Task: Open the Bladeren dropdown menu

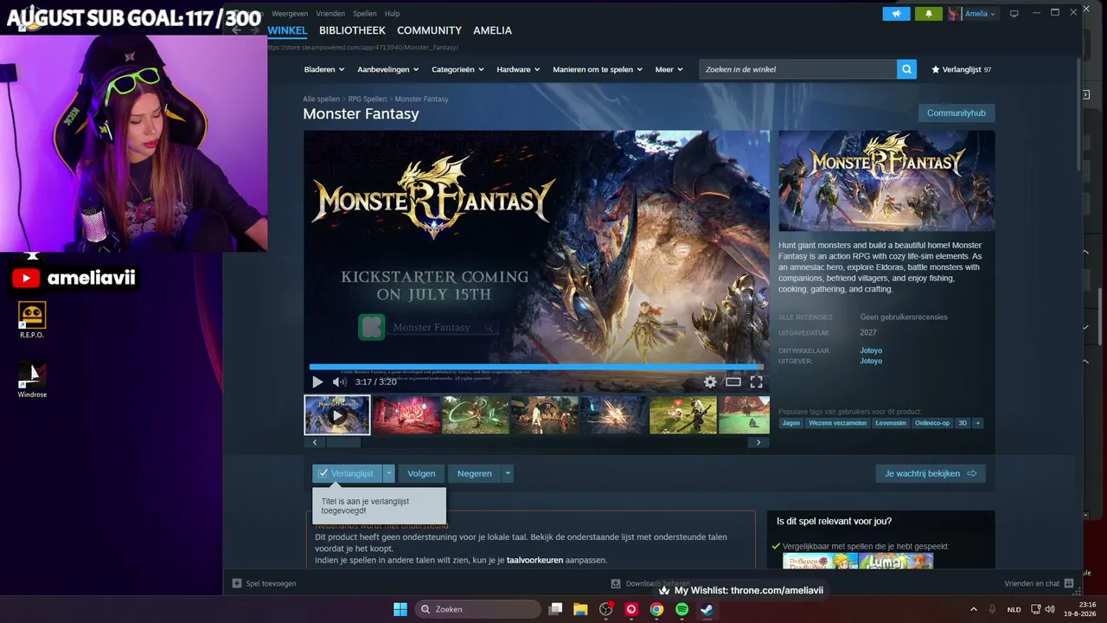Action: [324, 69]
